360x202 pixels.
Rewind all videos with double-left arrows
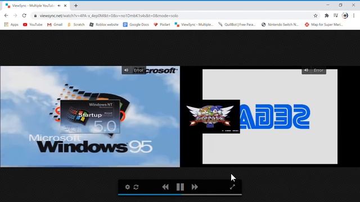click(165, 187)
